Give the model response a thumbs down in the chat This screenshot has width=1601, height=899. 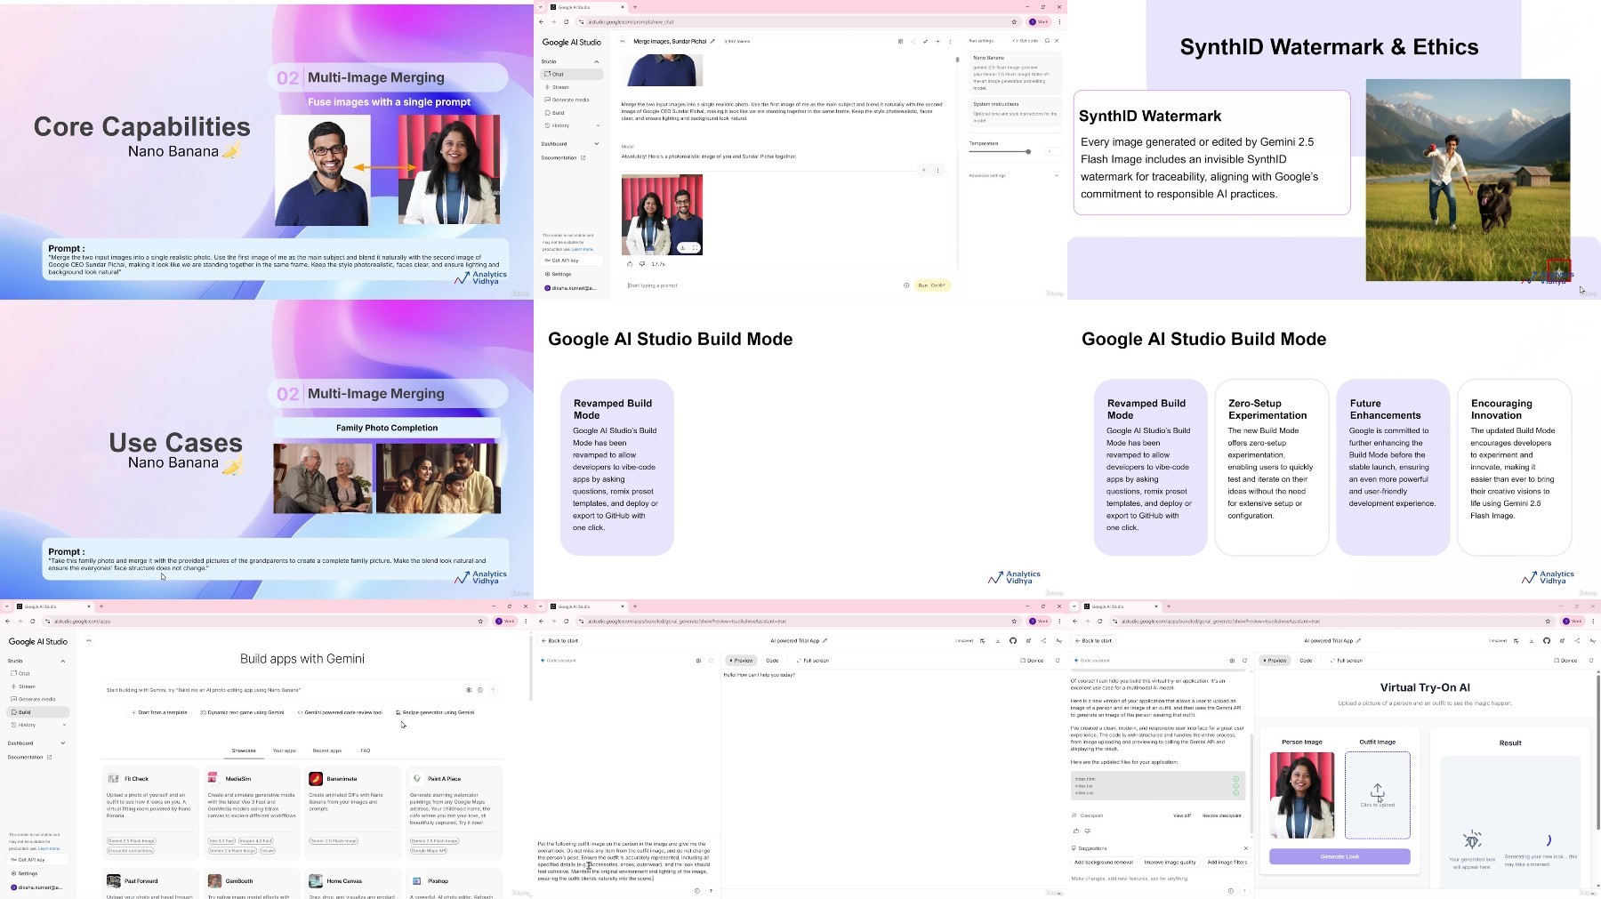642,263
